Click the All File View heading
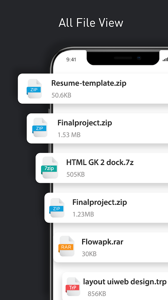 point(91,23)
